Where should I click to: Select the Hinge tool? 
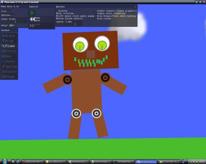(9, 77)
